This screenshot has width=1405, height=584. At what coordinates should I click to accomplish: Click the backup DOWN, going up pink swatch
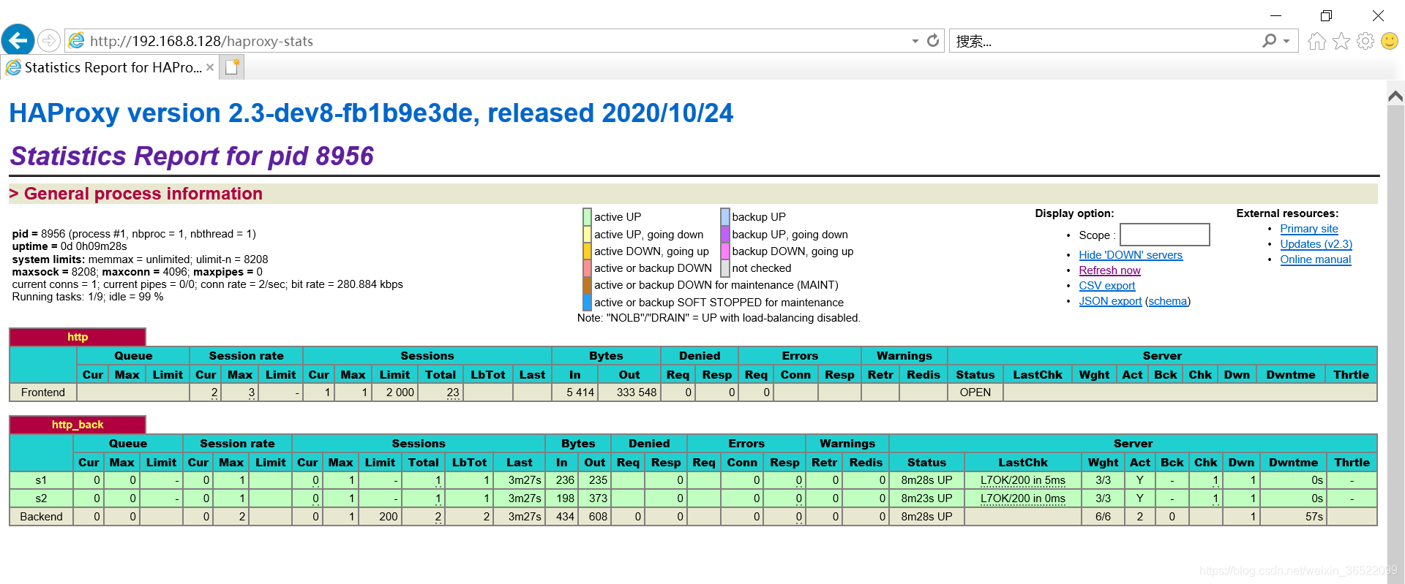click(x=725, y=251)
